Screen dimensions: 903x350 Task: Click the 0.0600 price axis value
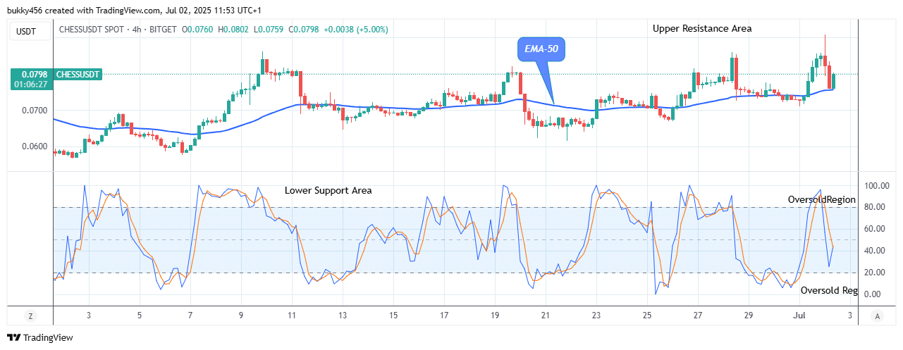(36, 147)
